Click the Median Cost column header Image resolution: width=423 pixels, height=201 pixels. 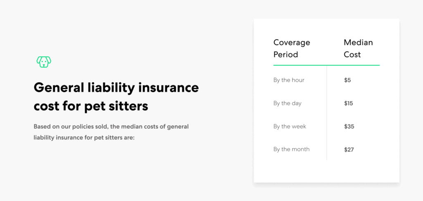coord(358,48)
